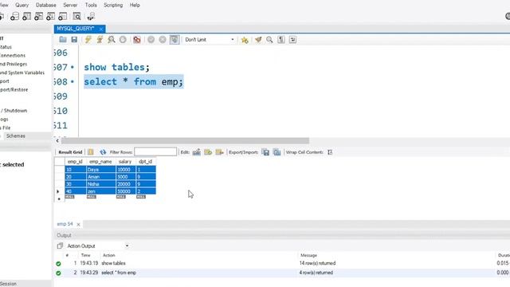Open the Query menu
The image size is (510, 287).
coord(22,6)
